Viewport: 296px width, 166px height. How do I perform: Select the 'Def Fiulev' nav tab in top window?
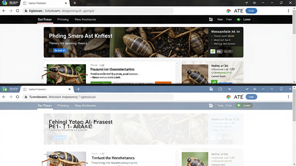(45, 19)
